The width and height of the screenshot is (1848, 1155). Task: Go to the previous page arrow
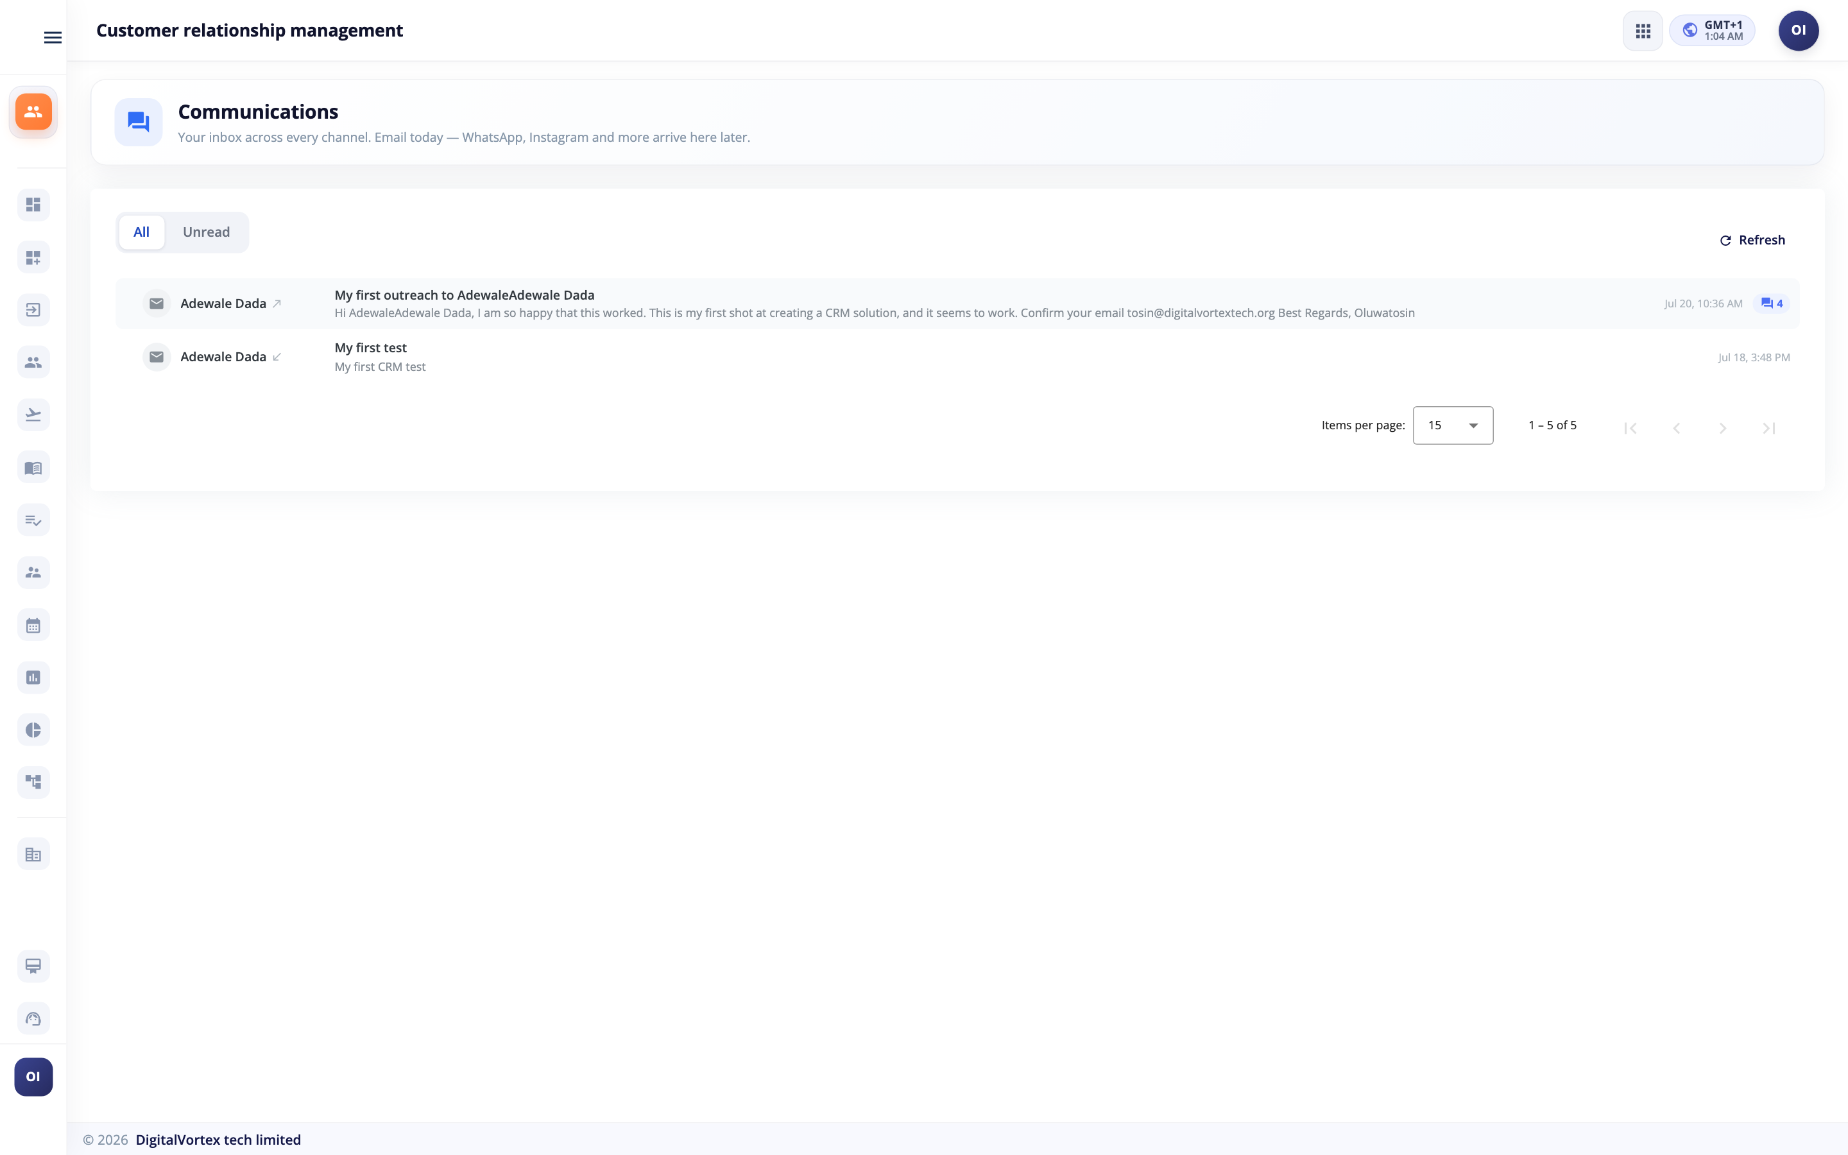point(1676,428)
